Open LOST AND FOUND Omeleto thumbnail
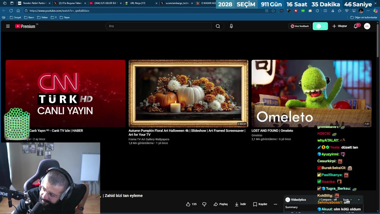The width and height of the screenshot is (380, 214). pyautogui.click(x=311, y=93)
